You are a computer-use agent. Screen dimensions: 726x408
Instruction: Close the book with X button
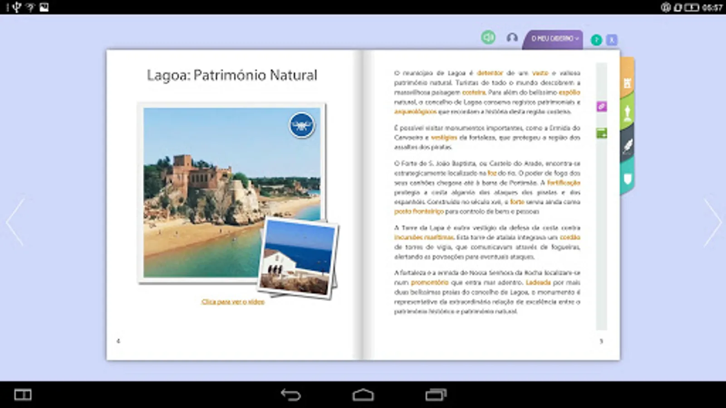tap(612, 40)
